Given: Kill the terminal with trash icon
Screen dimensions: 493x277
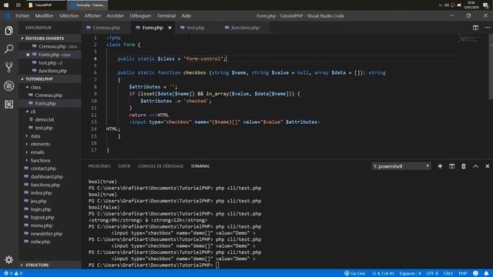Looking at the screenshot, I should point(464,166).
